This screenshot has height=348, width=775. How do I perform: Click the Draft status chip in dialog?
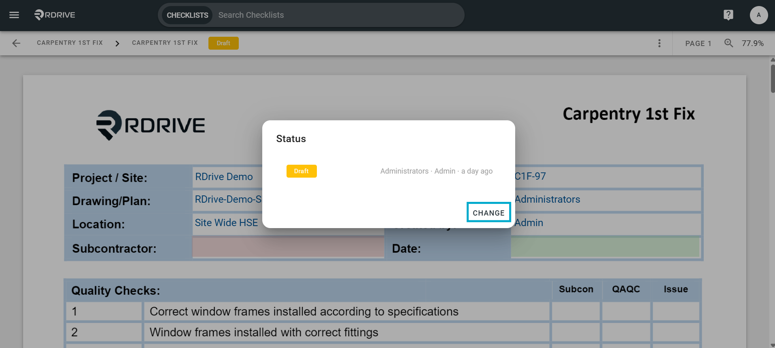(302, 171)
